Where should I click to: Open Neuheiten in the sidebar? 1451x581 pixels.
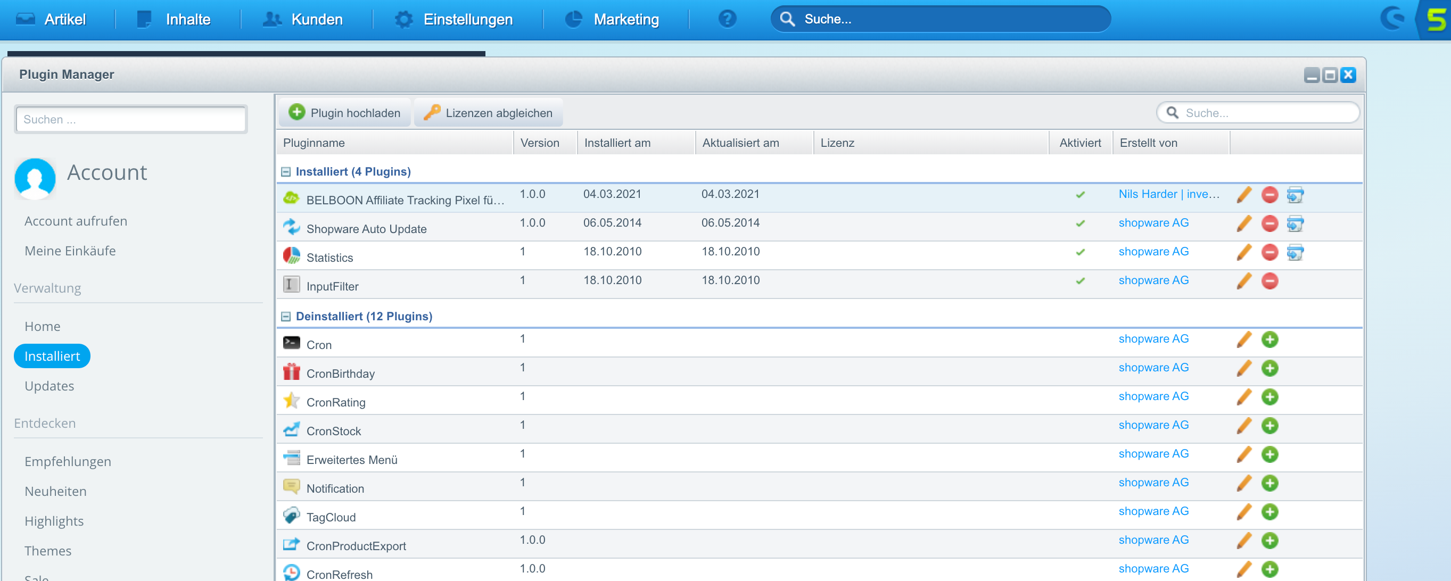point(55,492)
